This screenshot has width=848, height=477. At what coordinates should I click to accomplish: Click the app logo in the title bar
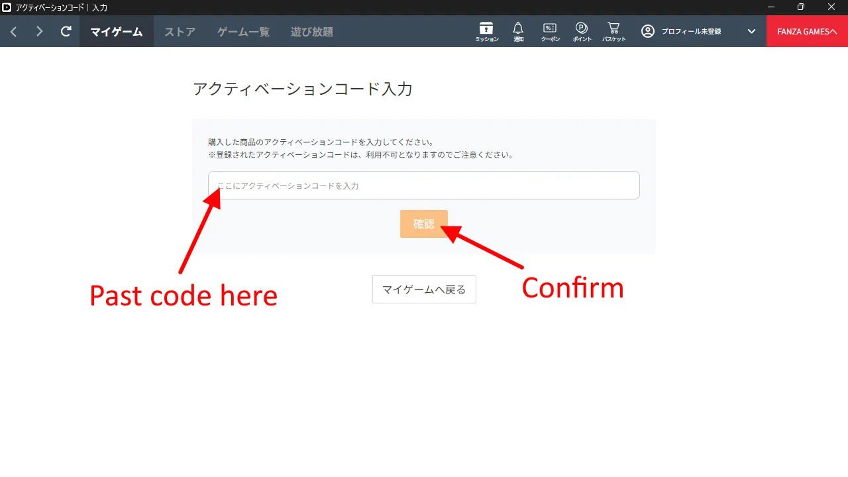click(7, 7)
